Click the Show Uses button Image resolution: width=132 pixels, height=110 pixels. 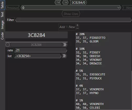click(x=71, y=14)
